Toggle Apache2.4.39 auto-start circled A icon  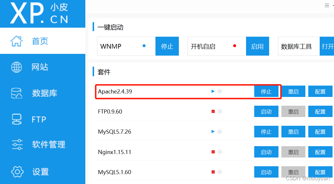click(x=220, y=91)
